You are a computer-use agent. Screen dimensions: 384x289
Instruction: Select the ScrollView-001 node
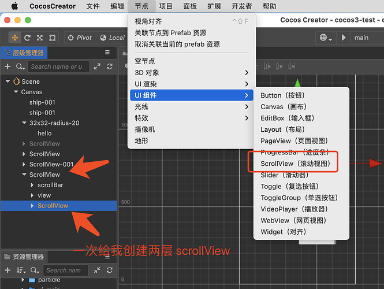(x=51, y=164)
